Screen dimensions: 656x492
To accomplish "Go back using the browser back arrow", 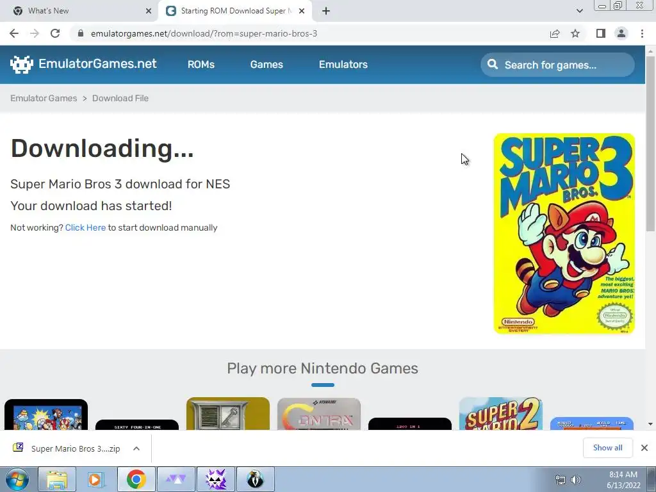I will (x=14, y=33).
